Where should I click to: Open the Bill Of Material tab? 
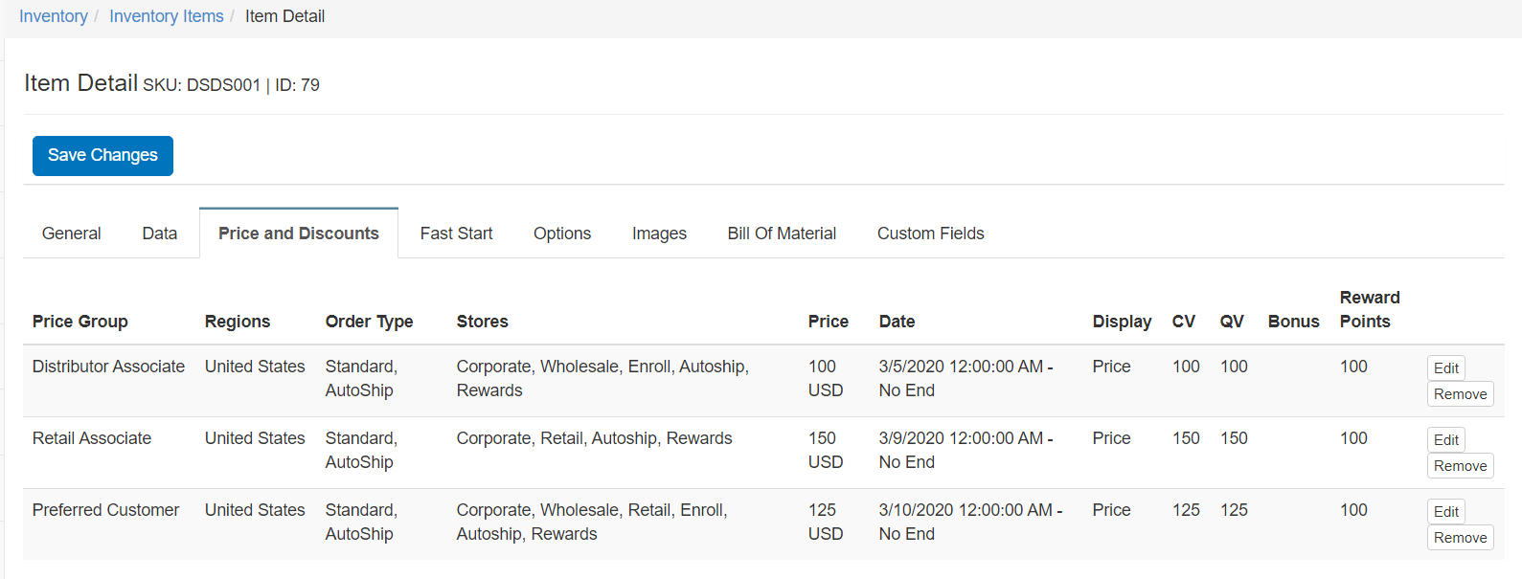(x=782, y=234)
